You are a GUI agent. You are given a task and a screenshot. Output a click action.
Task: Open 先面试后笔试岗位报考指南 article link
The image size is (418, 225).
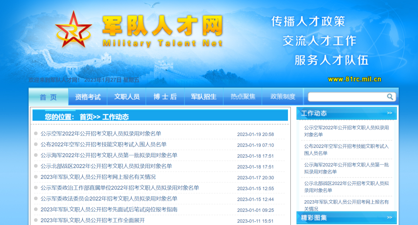[x=109, y=210]
